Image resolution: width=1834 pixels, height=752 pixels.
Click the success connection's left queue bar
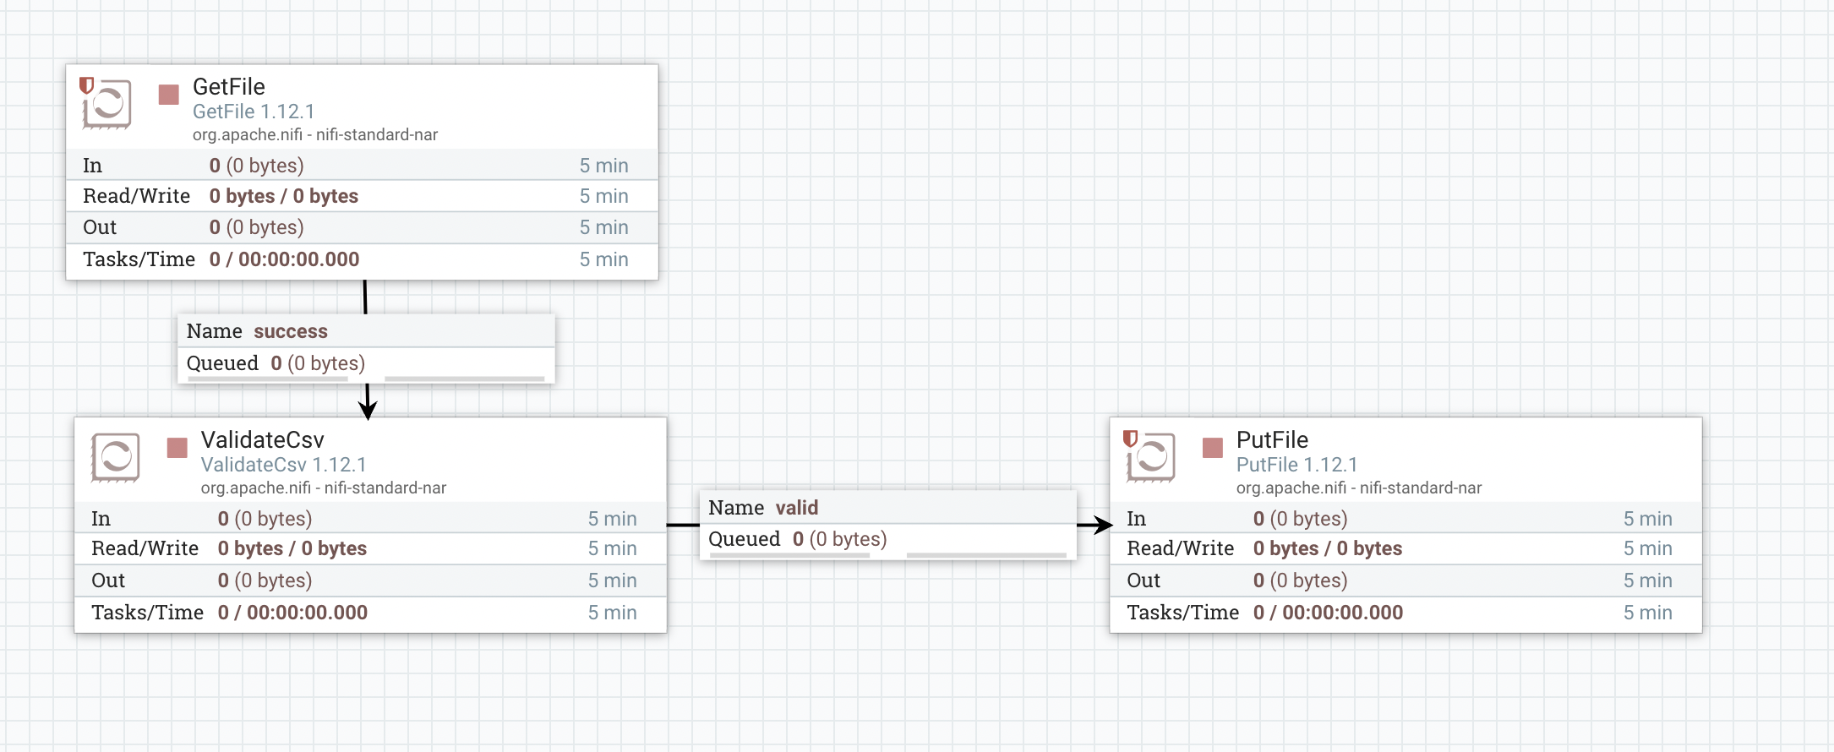(267, 379)
